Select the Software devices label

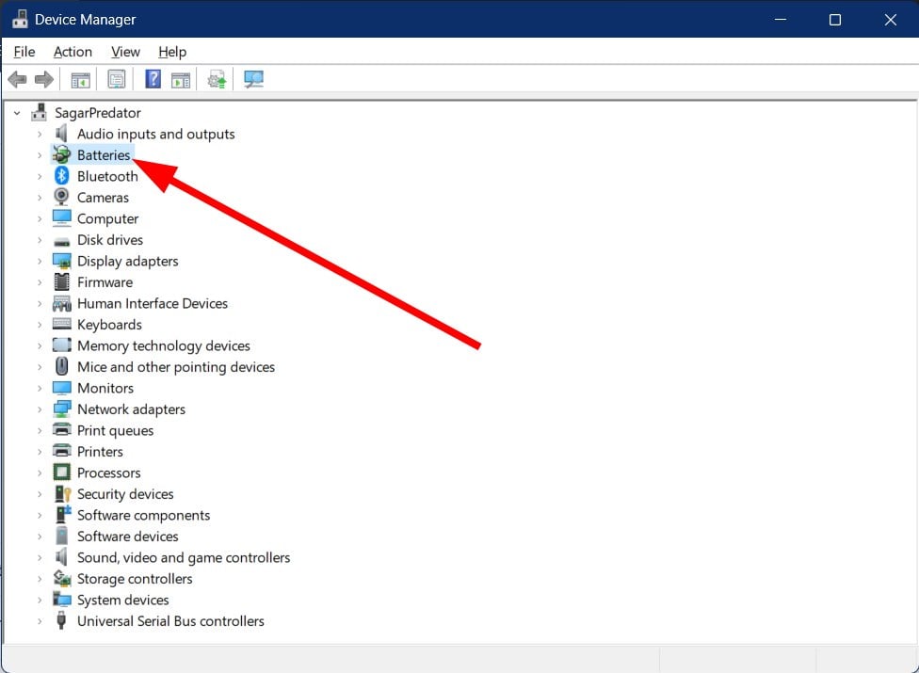coord(128,536)
